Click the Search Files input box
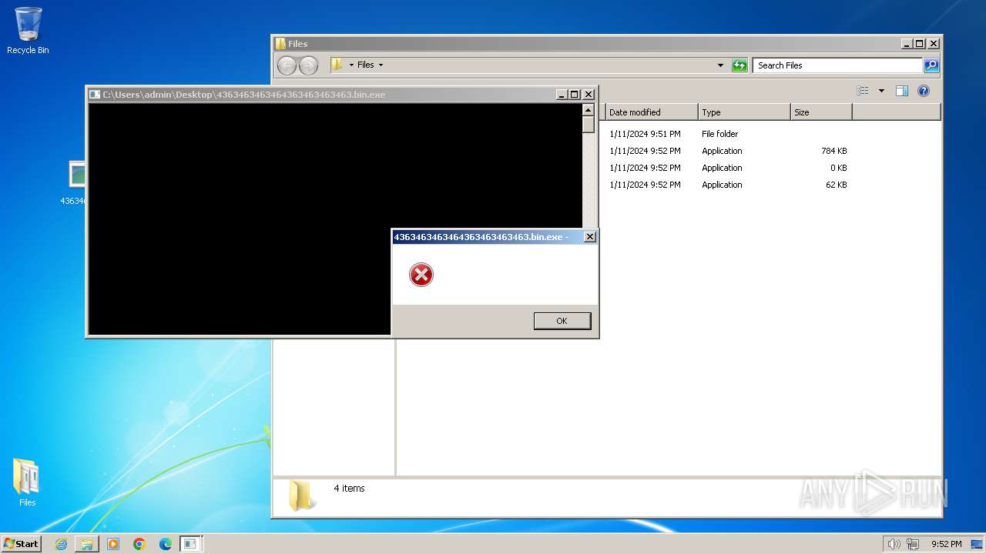The image size is (986, 554). pos(837,65)
